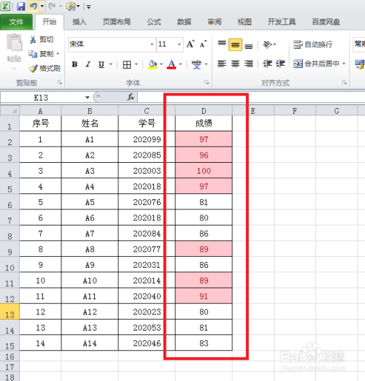Open the 文件 file tab
365x381 pixels.
pos(16,22)
